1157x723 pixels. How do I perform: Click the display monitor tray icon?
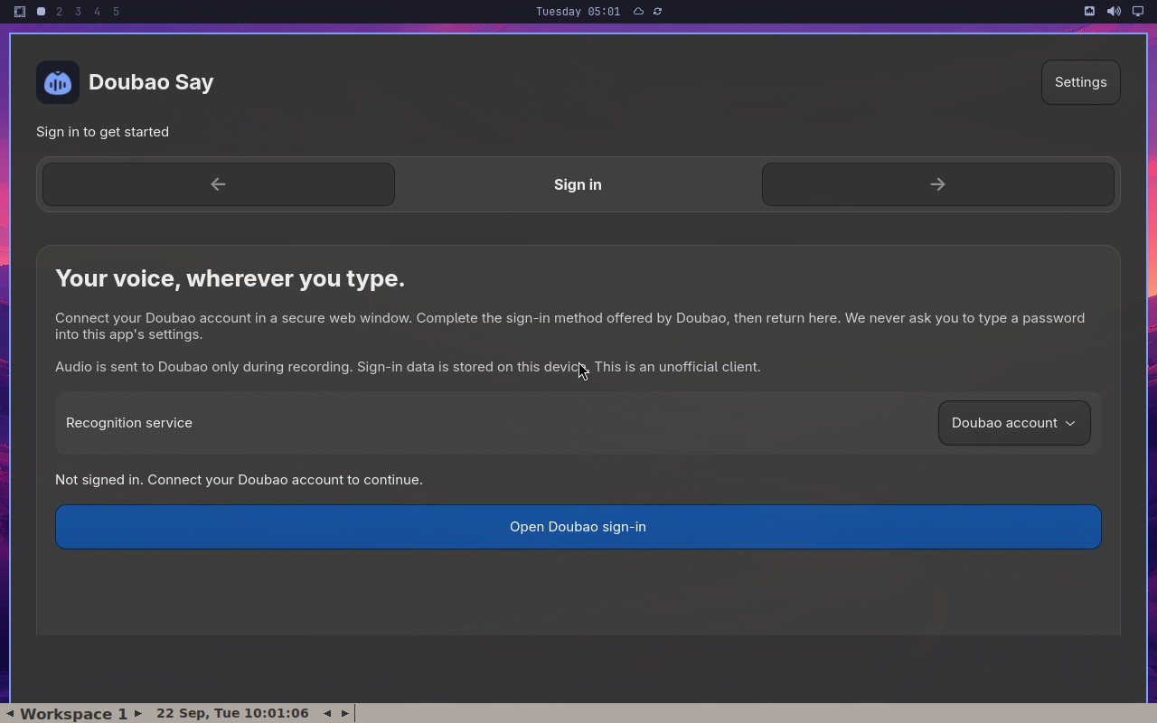[1138, 12]
